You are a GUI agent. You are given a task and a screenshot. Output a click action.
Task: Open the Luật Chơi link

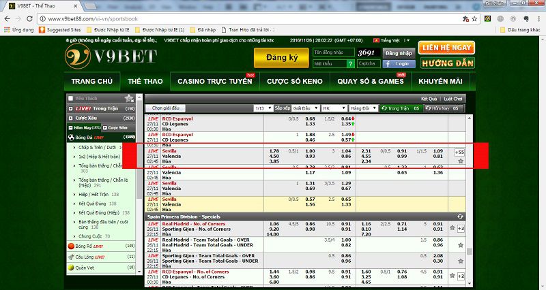452,99
